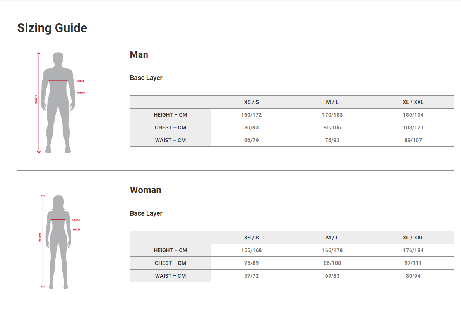Click the male body silhouette figure
The image size is (461, 314).
tap(58, 103)
